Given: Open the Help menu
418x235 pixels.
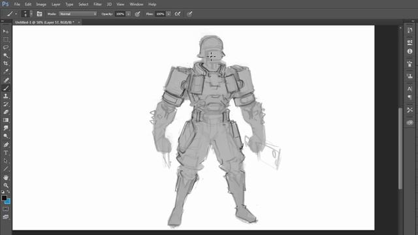Looking at the screenshot, I should pyautogui.click(x=152, y=5).
